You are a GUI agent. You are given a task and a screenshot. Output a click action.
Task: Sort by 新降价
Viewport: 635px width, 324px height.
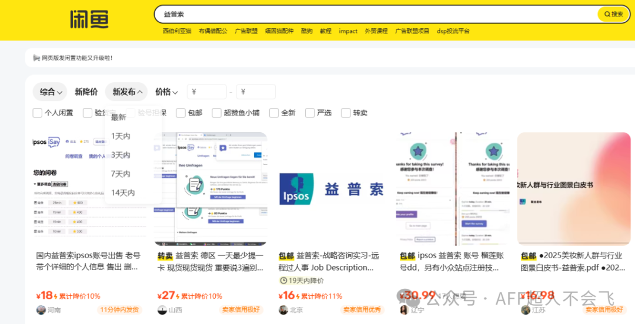(x=86, y=92)
